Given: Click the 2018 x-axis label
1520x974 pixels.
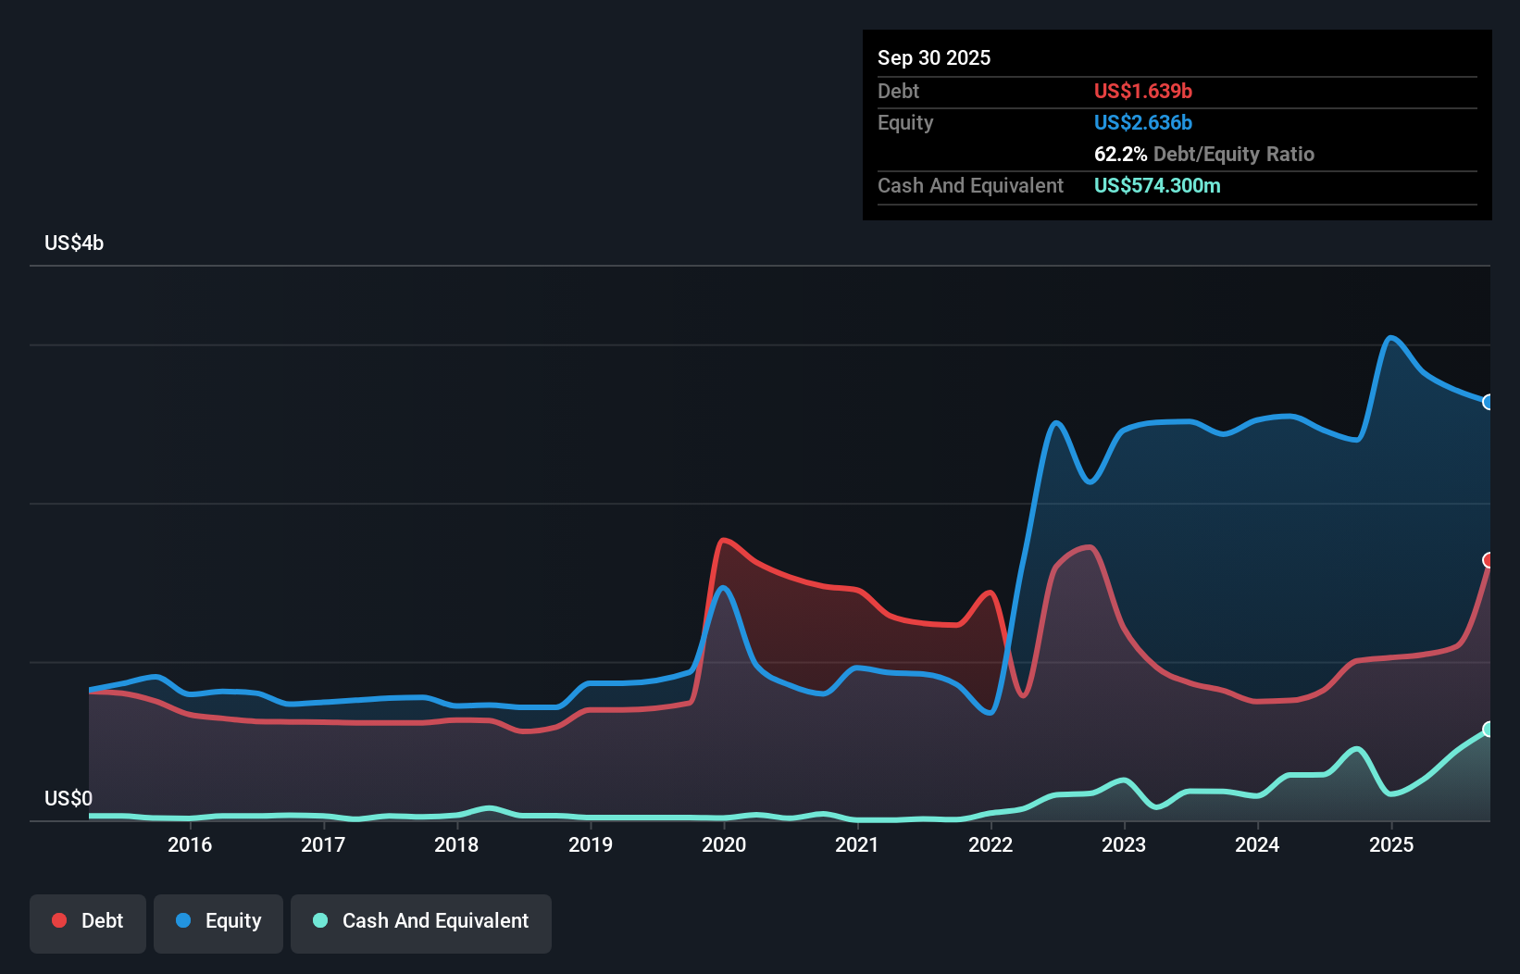Looking at the screenshot, I should tap(456, 844).
